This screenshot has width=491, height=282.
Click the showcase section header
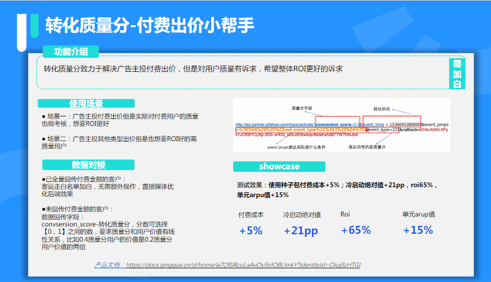click(x=279, y=166)
